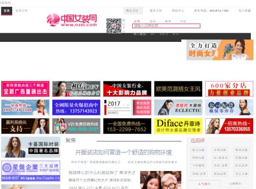Focus the brand name search field

(x=166, y=26)
